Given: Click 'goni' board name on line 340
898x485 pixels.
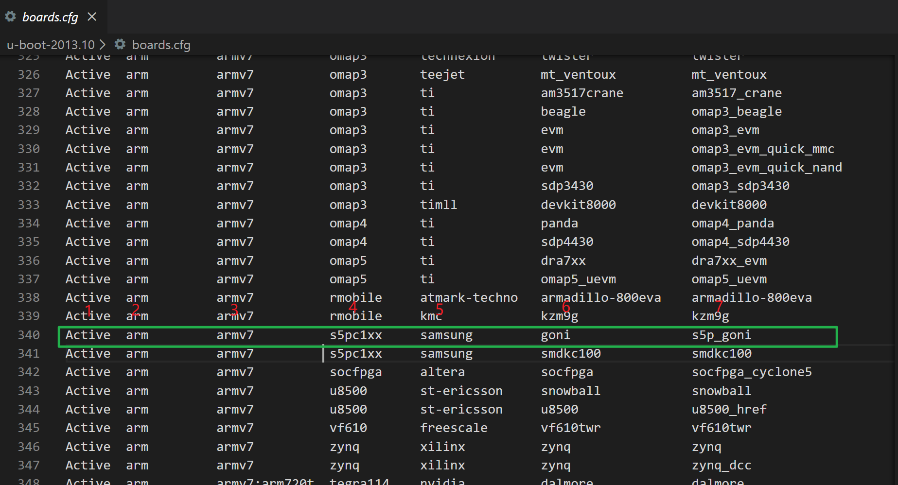Looking at the screenshot, I should click(x=555, y=335).
